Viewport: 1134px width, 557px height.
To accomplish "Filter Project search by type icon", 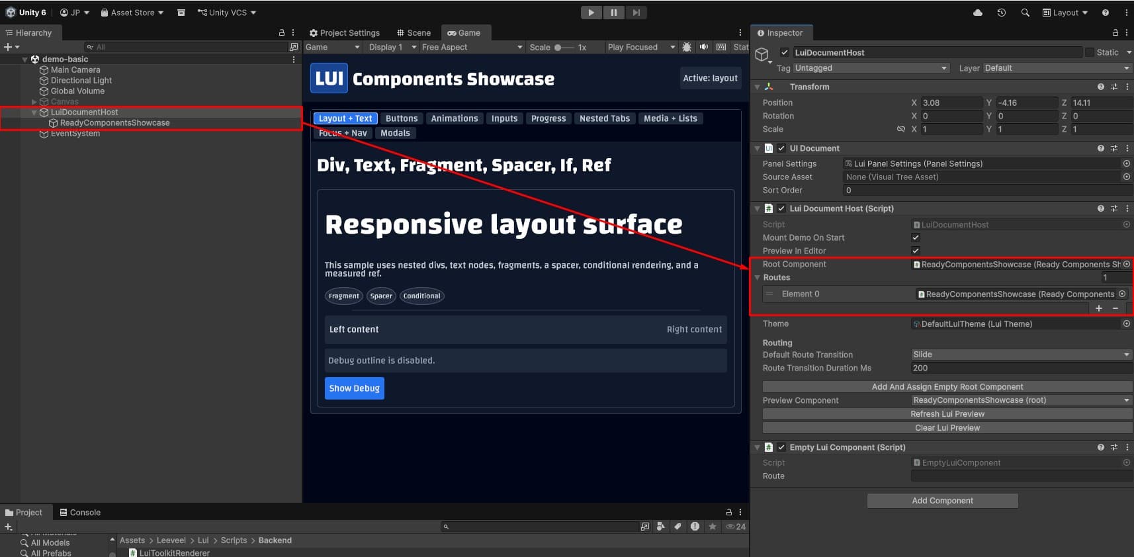I will pyautogui.click(x=660, y=527).
